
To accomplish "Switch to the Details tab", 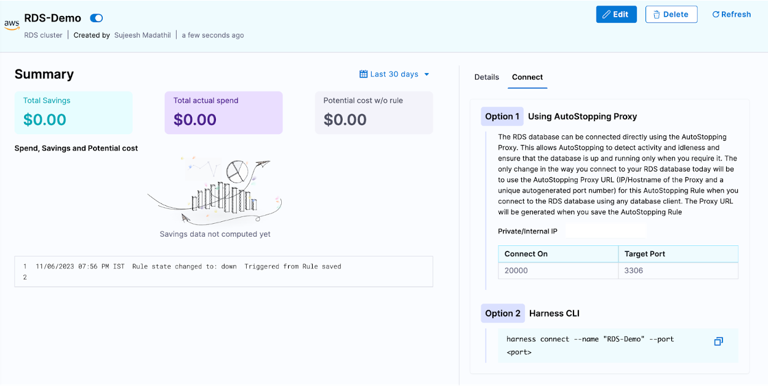I will [486, 77].
